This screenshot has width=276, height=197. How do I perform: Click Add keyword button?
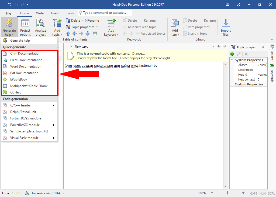111,27
